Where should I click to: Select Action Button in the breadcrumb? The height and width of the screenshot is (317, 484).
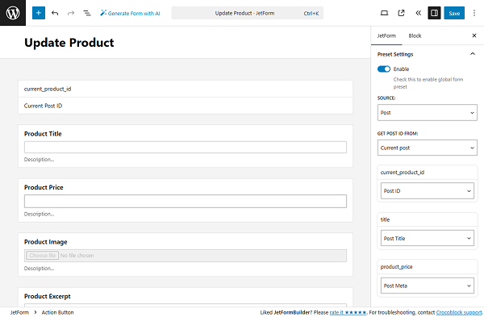pos(57,312)
